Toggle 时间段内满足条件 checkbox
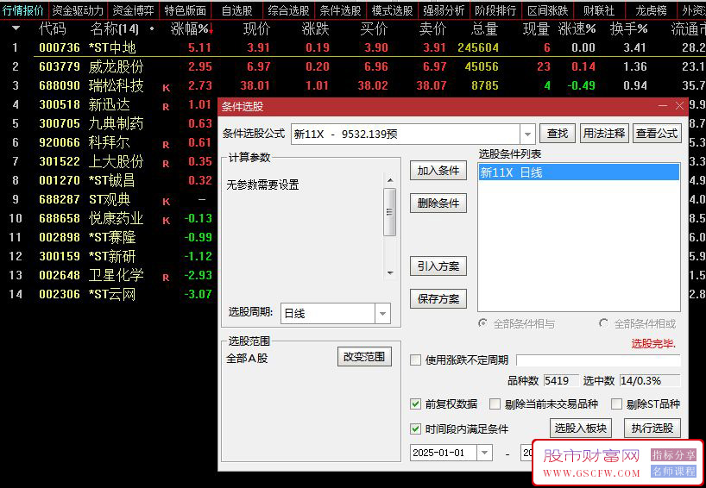This screenshot has height=488, width=706. pyautogui.click(x=416, y=429)
